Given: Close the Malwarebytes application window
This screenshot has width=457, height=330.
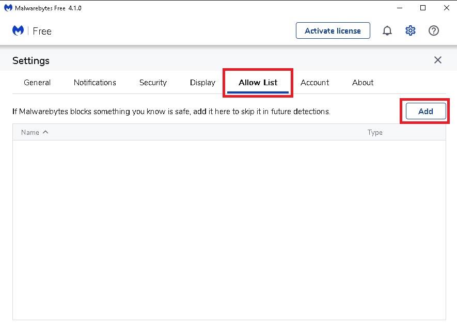Looking at the screenshot, I should coord(447,8).
